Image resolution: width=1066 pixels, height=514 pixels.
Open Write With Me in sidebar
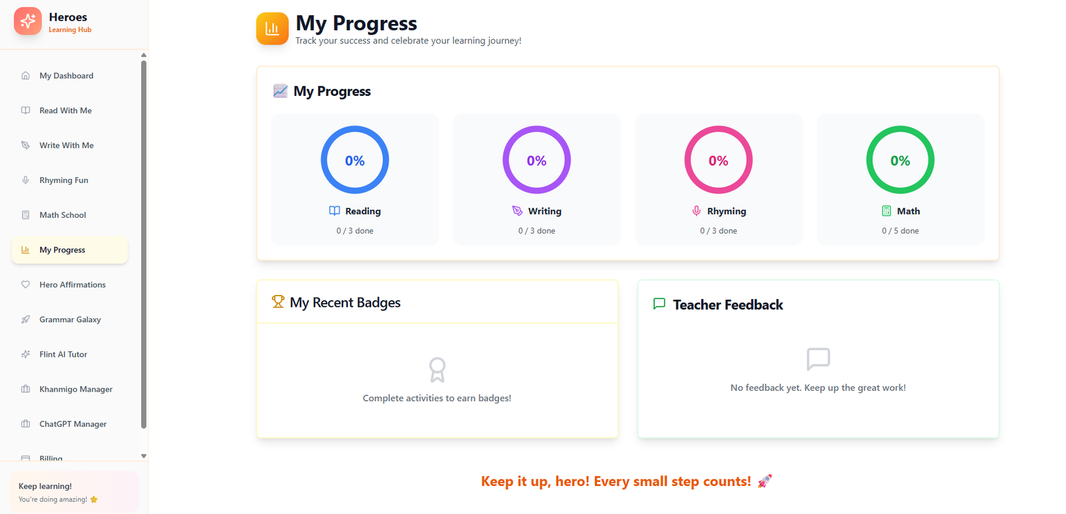pyautogui.click(x=66, y=145)
